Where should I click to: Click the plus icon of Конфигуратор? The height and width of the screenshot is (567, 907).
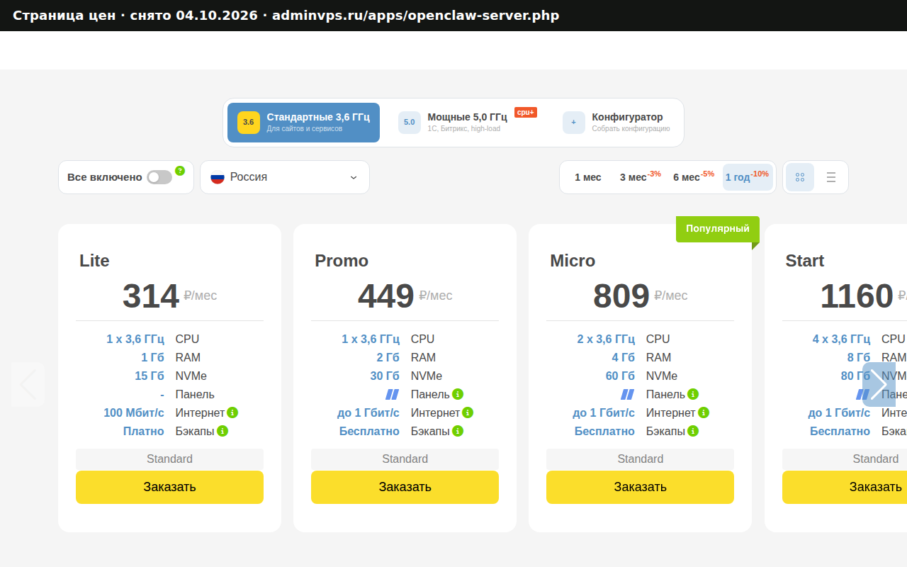coord(574,122)
